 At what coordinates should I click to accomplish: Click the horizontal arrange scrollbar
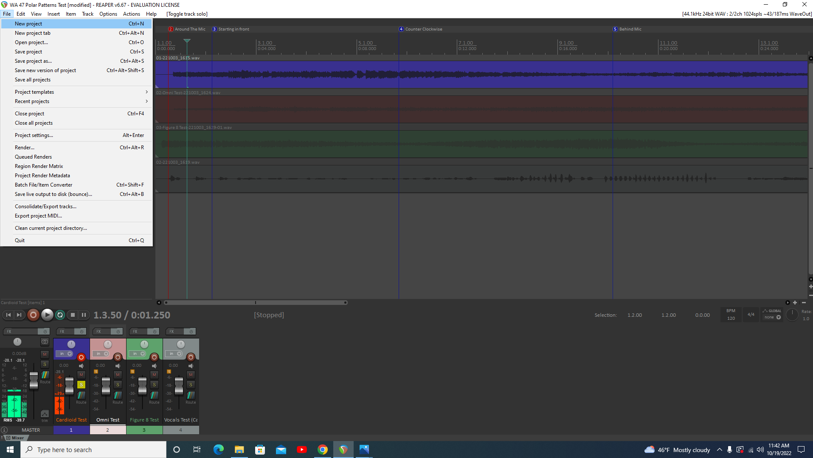pyautogui.click(x=256, y=303)
